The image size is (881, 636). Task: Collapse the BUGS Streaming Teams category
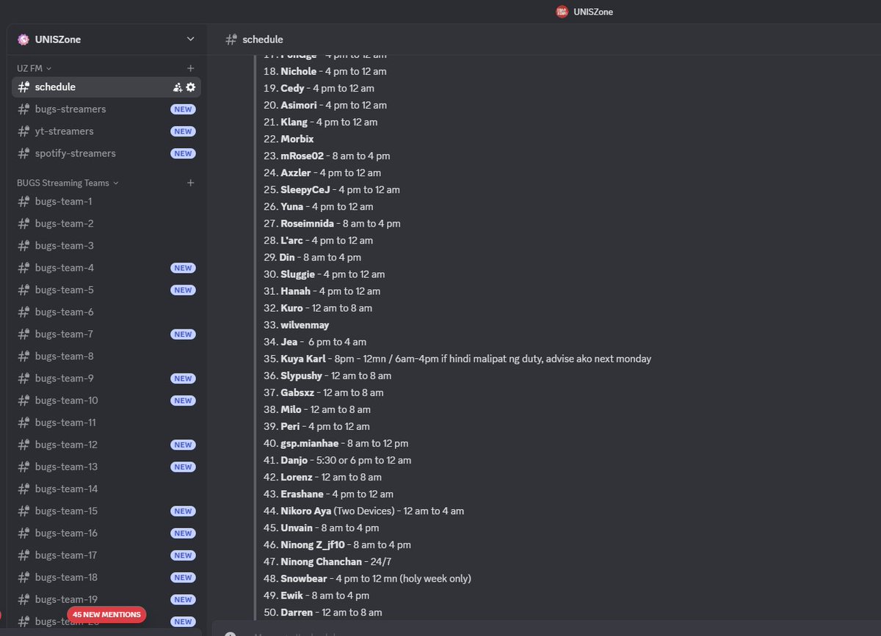click(x=68, y=183)
